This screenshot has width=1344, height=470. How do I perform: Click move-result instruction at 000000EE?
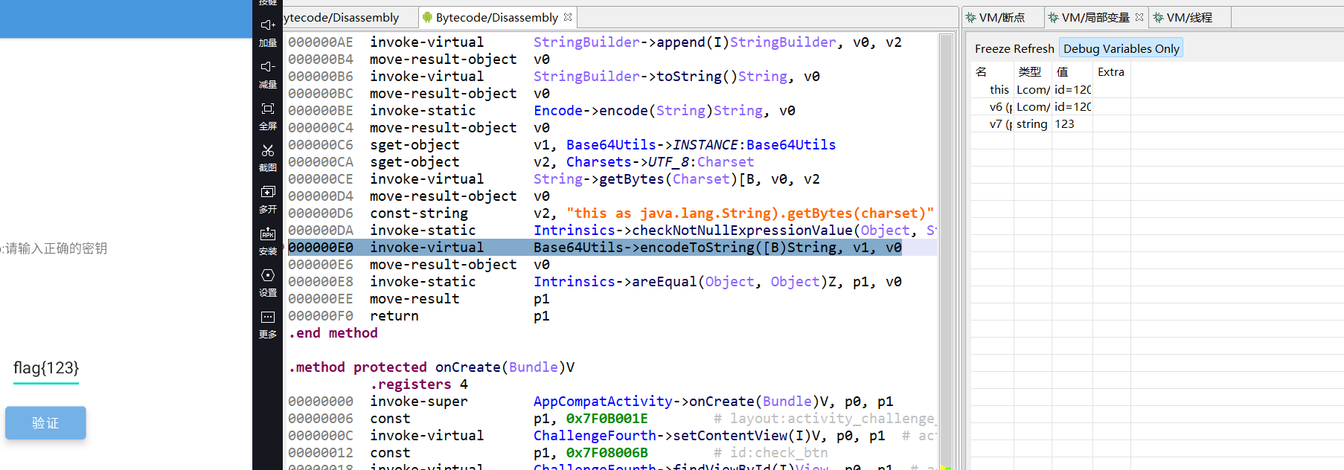415,299
